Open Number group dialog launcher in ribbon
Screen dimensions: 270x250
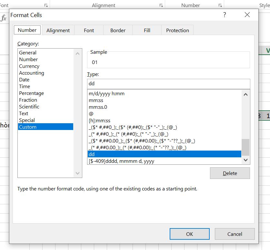tap(220, 5)
